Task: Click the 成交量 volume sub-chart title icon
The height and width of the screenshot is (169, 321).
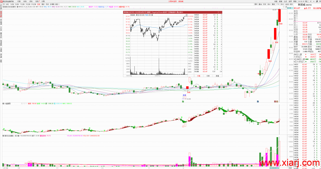Action: pos(3,136)
